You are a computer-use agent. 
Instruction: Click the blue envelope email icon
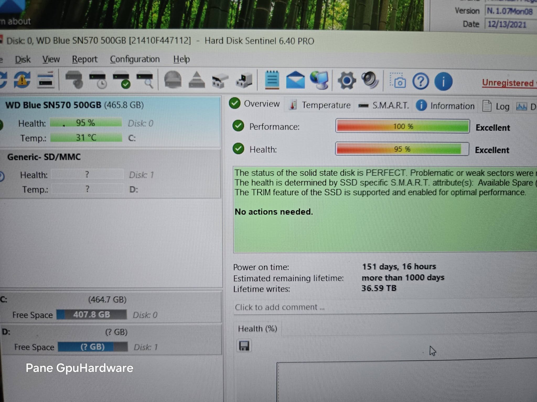click(295, 80)
